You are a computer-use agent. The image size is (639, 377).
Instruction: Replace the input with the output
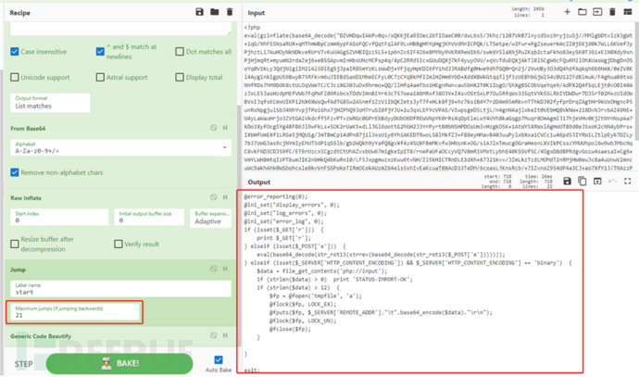coord(597,181)
